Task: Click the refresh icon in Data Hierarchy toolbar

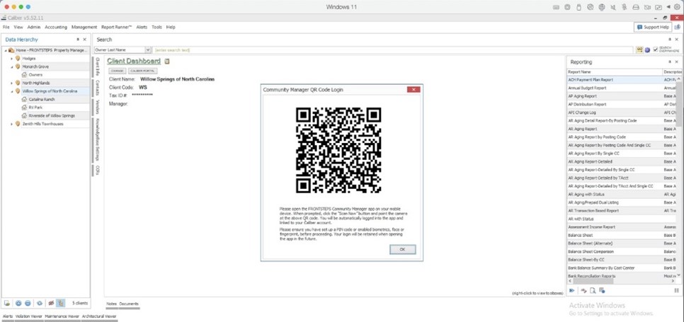Action: pos(40,303)
